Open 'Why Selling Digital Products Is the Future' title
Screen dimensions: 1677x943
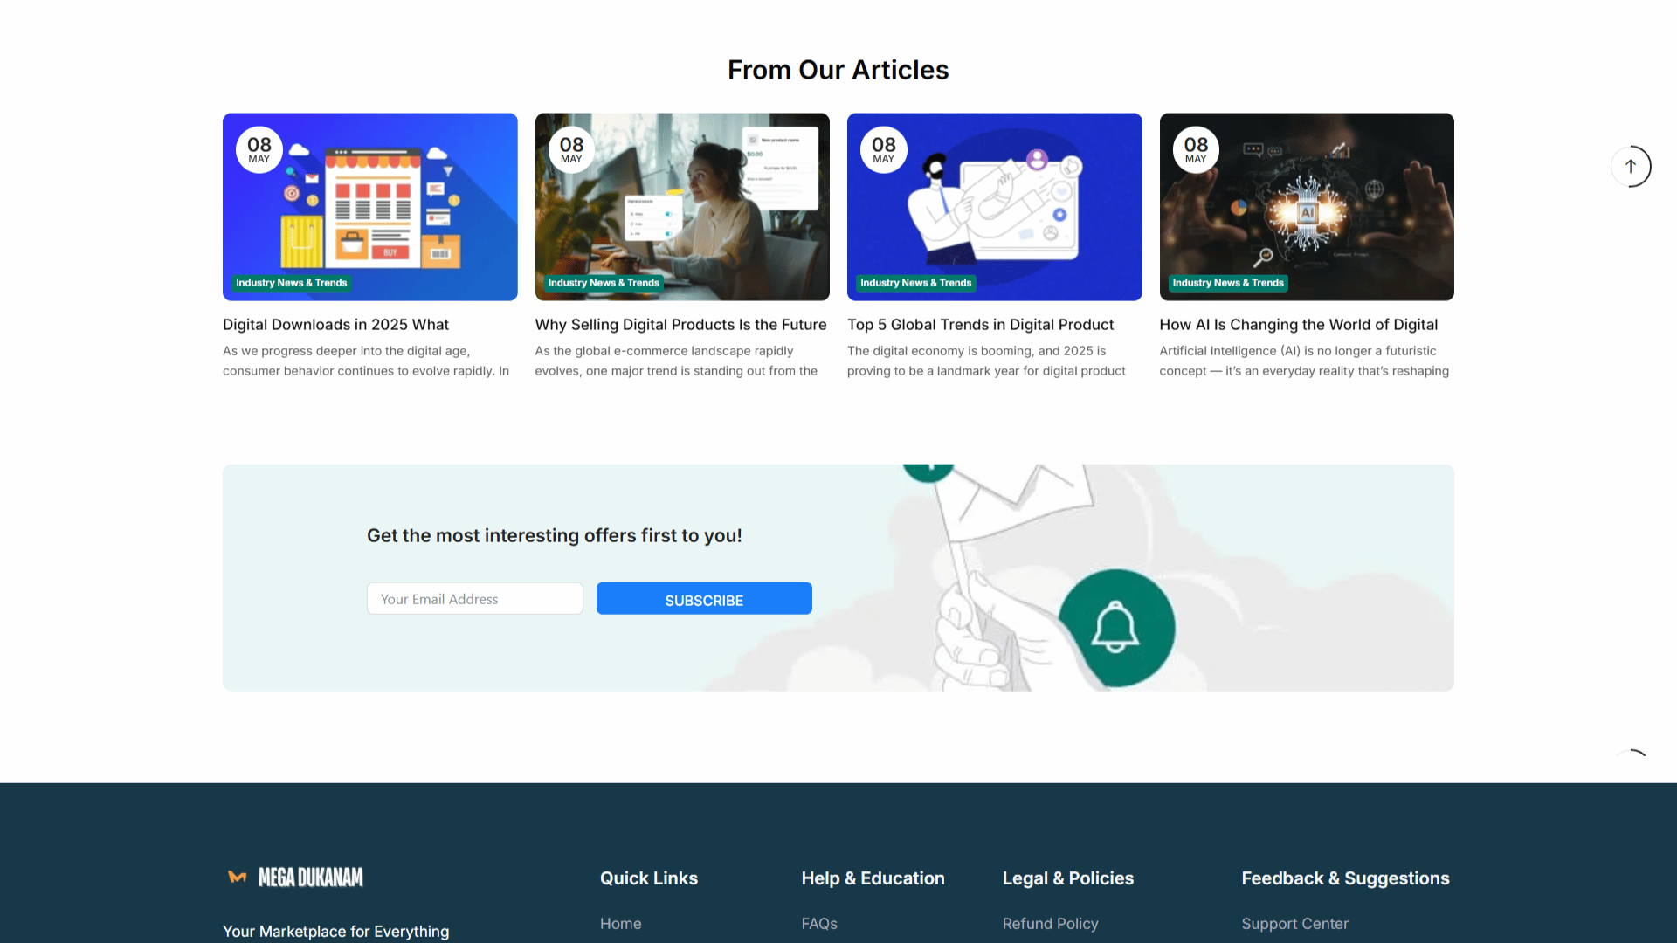[x=680, y=325]
